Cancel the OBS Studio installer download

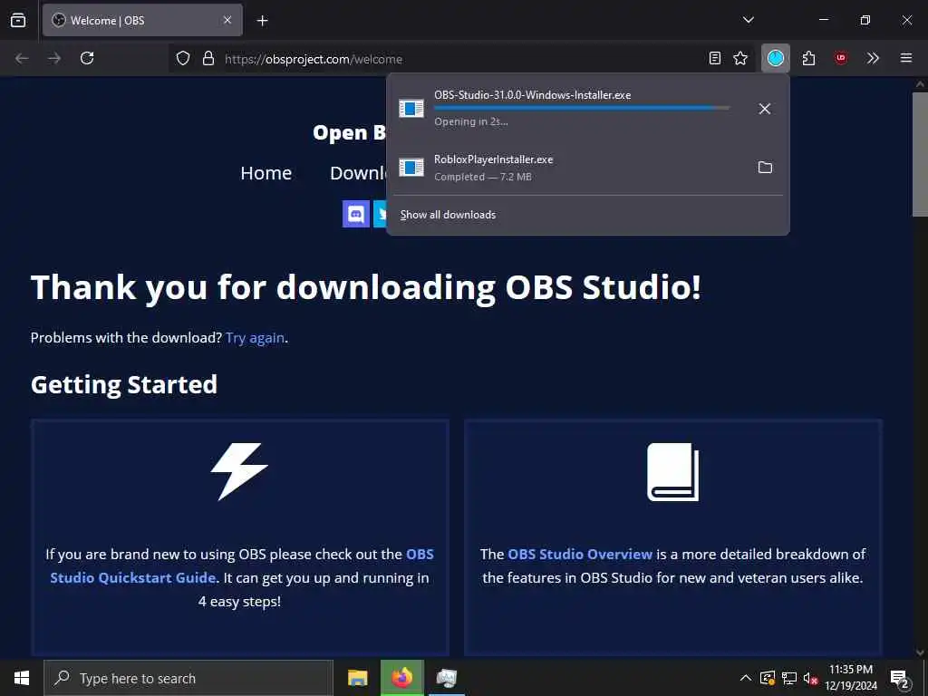[765, 109]
